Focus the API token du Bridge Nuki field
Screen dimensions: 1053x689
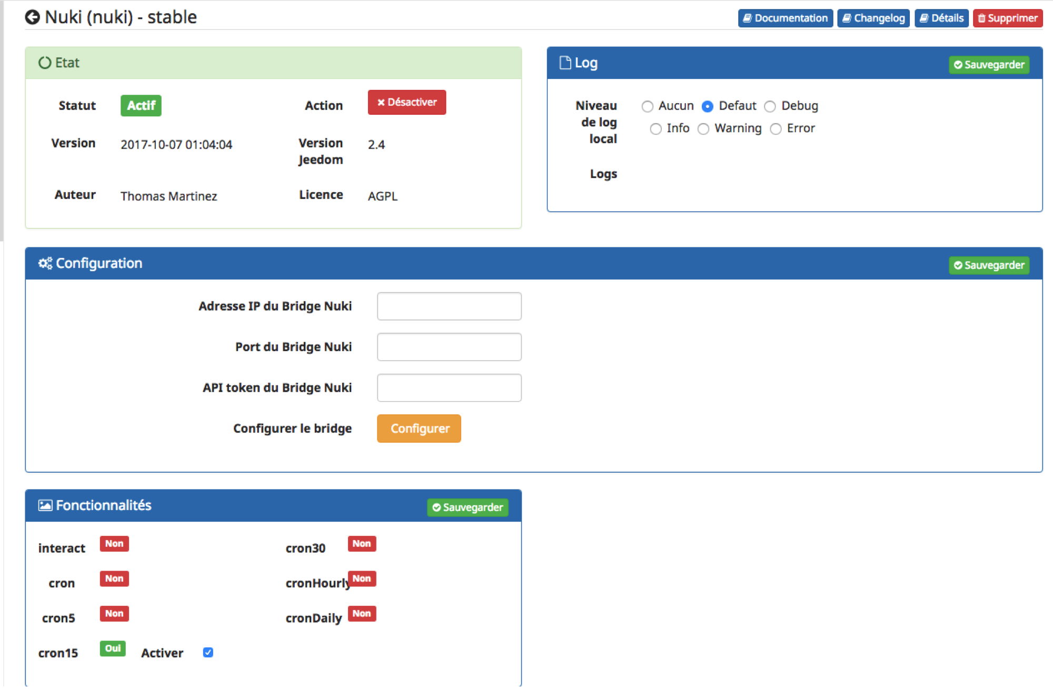pos(449,388)
